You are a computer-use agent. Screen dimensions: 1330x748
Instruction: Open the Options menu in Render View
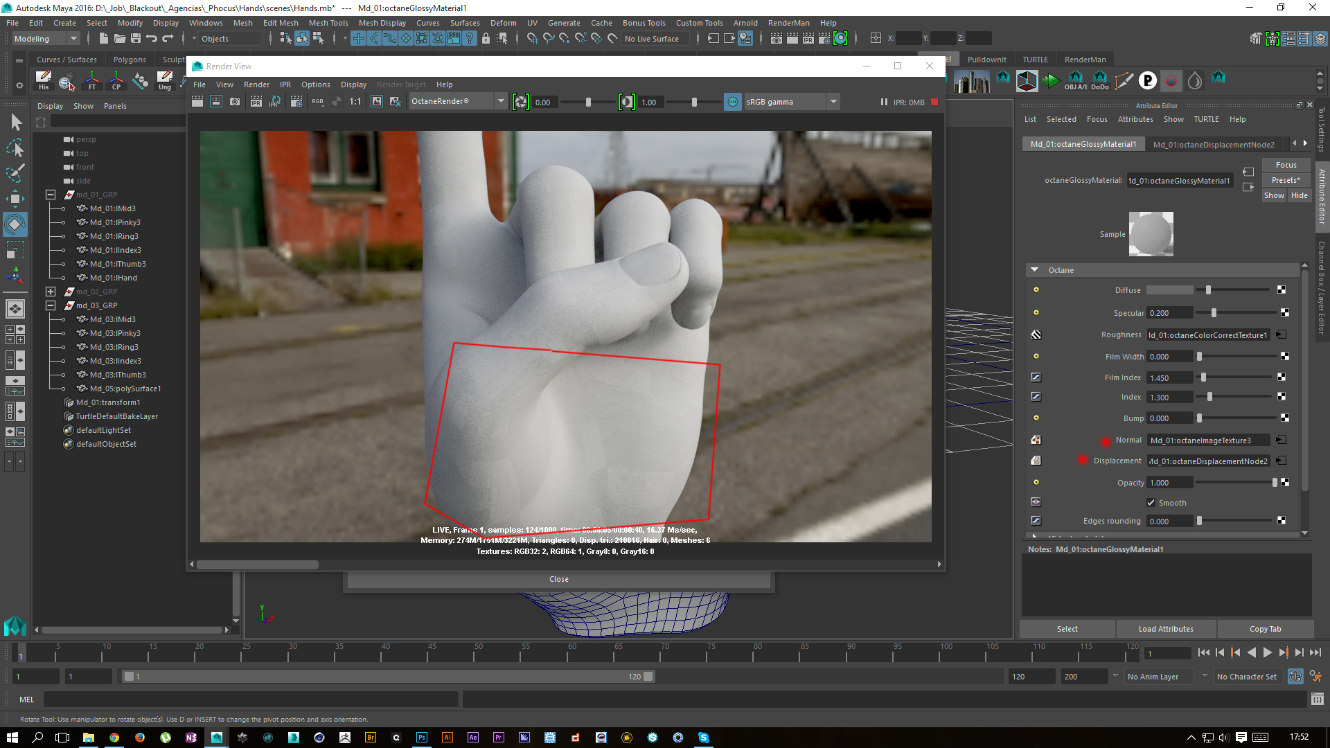315,84
